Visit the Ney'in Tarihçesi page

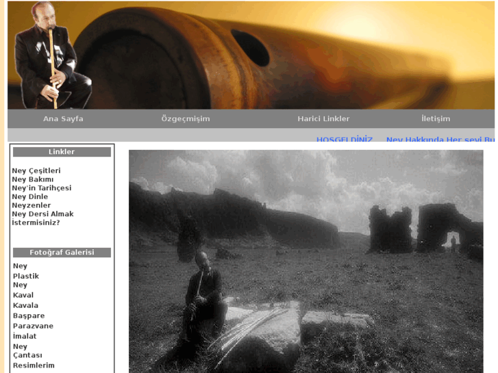(x=42, y=188)
